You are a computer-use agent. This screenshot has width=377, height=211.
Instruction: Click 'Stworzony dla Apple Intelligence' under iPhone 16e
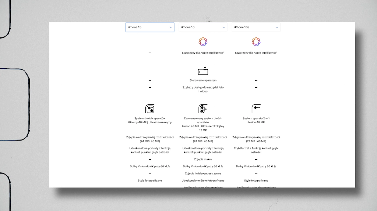[x=256, y=53]
